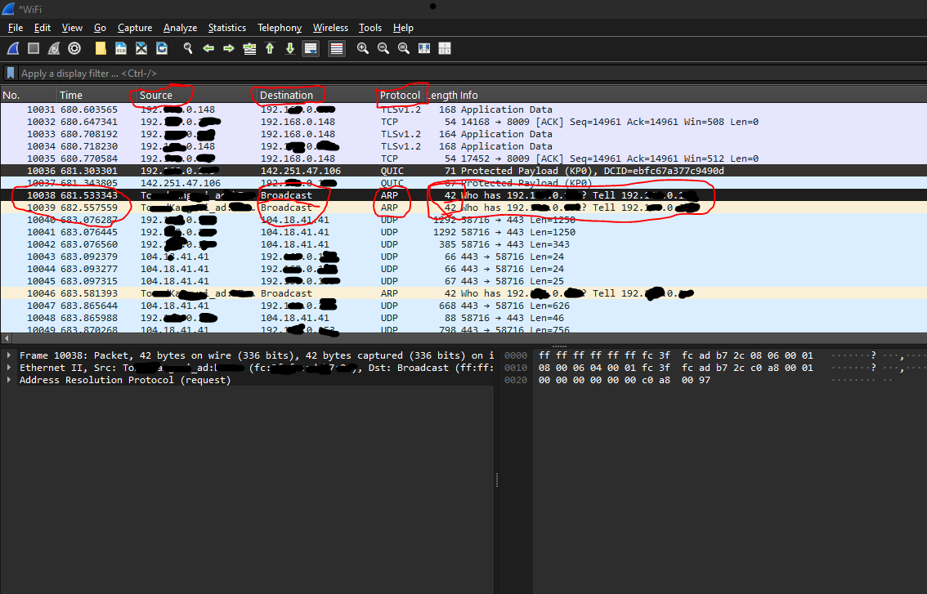Toggle automatic scrolling during live capture
Screen dimensions: 927x594
point(311,48)
